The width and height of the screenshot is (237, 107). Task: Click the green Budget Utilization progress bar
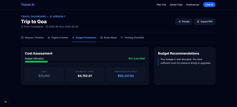pyautogui.click(x=36, y=62)
